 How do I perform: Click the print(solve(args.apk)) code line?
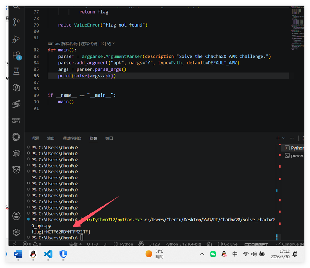pyautogui.click(x=87, y=76)
